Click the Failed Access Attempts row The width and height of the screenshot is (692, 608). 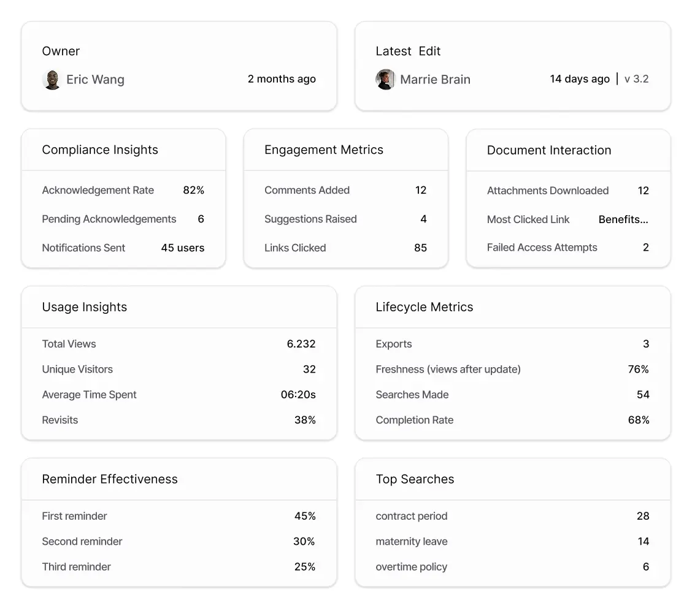pyautogui.click(x=567, y=247)
